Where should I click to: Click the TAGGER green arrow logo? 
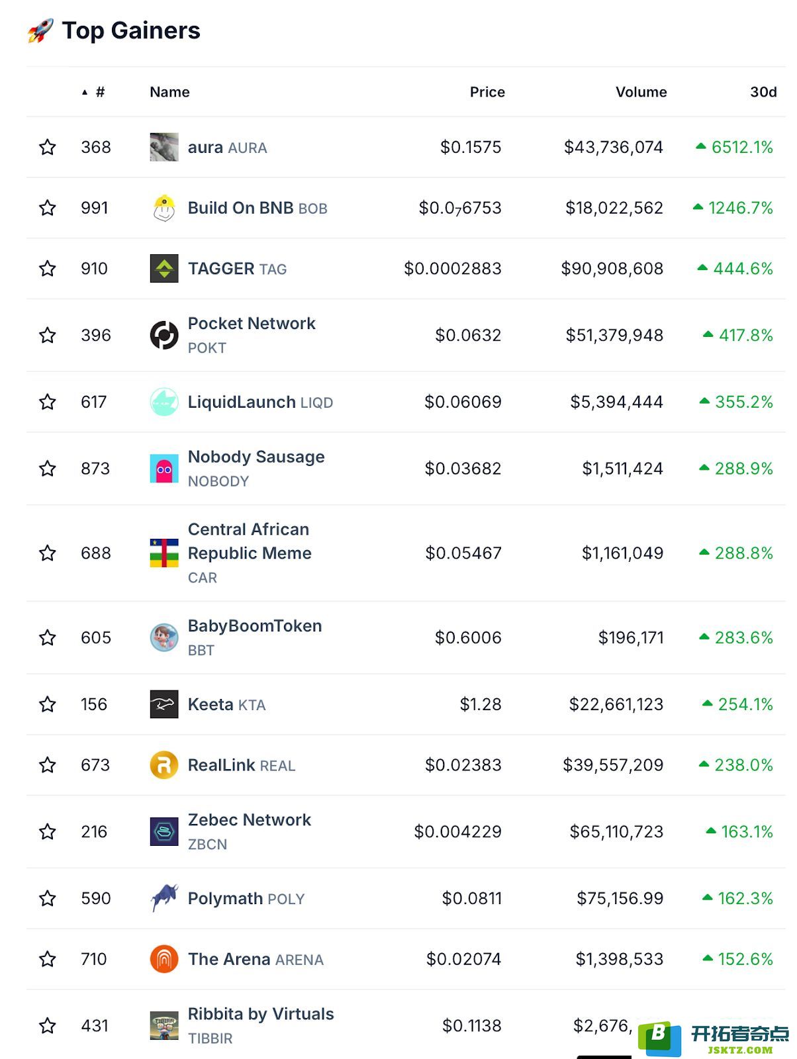pyautogui.click(x=164, y=269)
